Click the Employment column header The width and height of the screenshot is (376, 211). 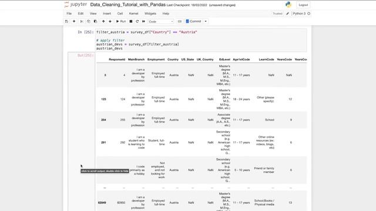tap(156, 59)
